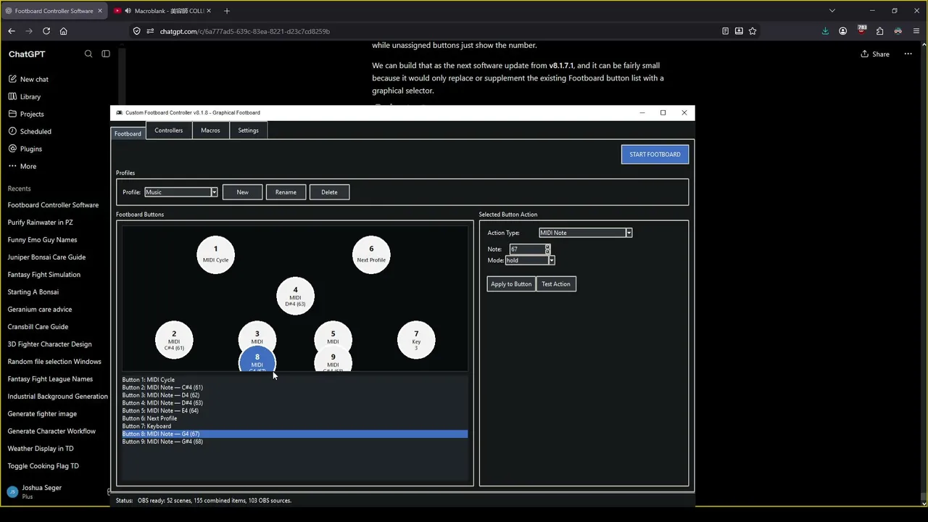
Task: Click the Test Action button
Action: tap(556, 284)
